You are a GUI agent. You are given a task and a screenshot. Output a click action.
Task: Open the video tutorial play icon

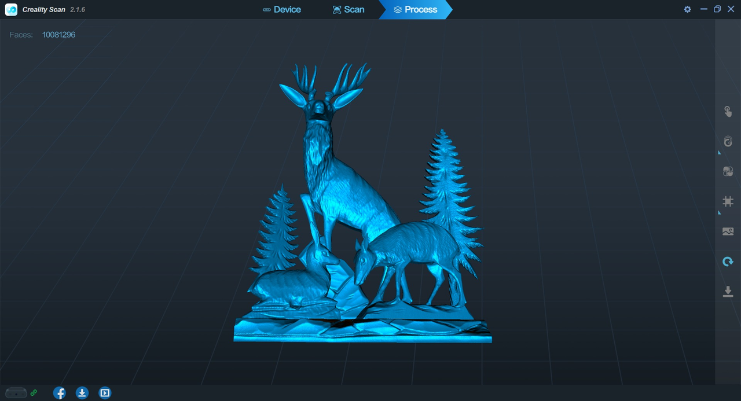coord(105,393)
